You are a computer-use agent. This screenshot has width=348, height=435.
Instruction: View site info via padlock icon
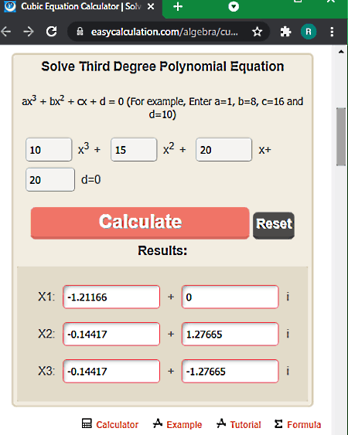(80, 32)
